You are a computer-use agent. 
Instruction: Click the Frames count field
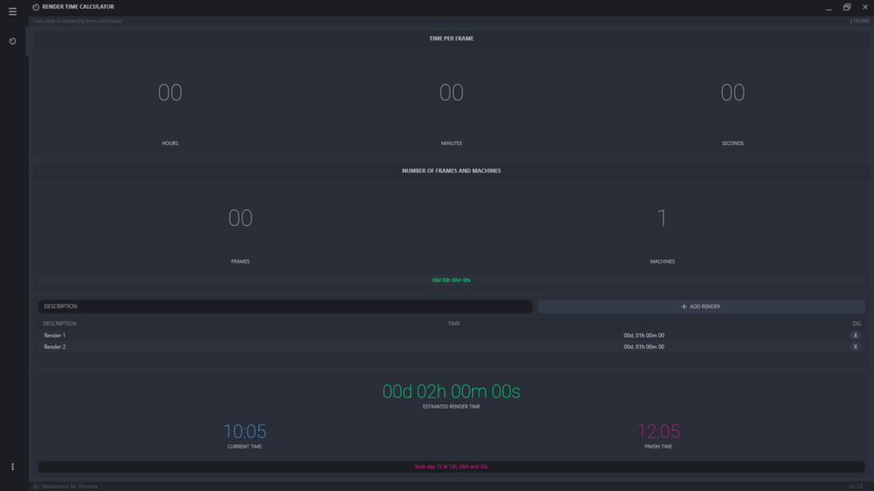pos(240,217)
